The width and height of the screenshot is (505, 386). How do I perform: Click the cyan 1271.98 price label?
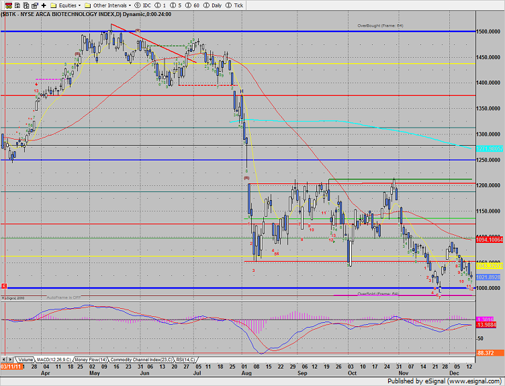pos(489,149)
